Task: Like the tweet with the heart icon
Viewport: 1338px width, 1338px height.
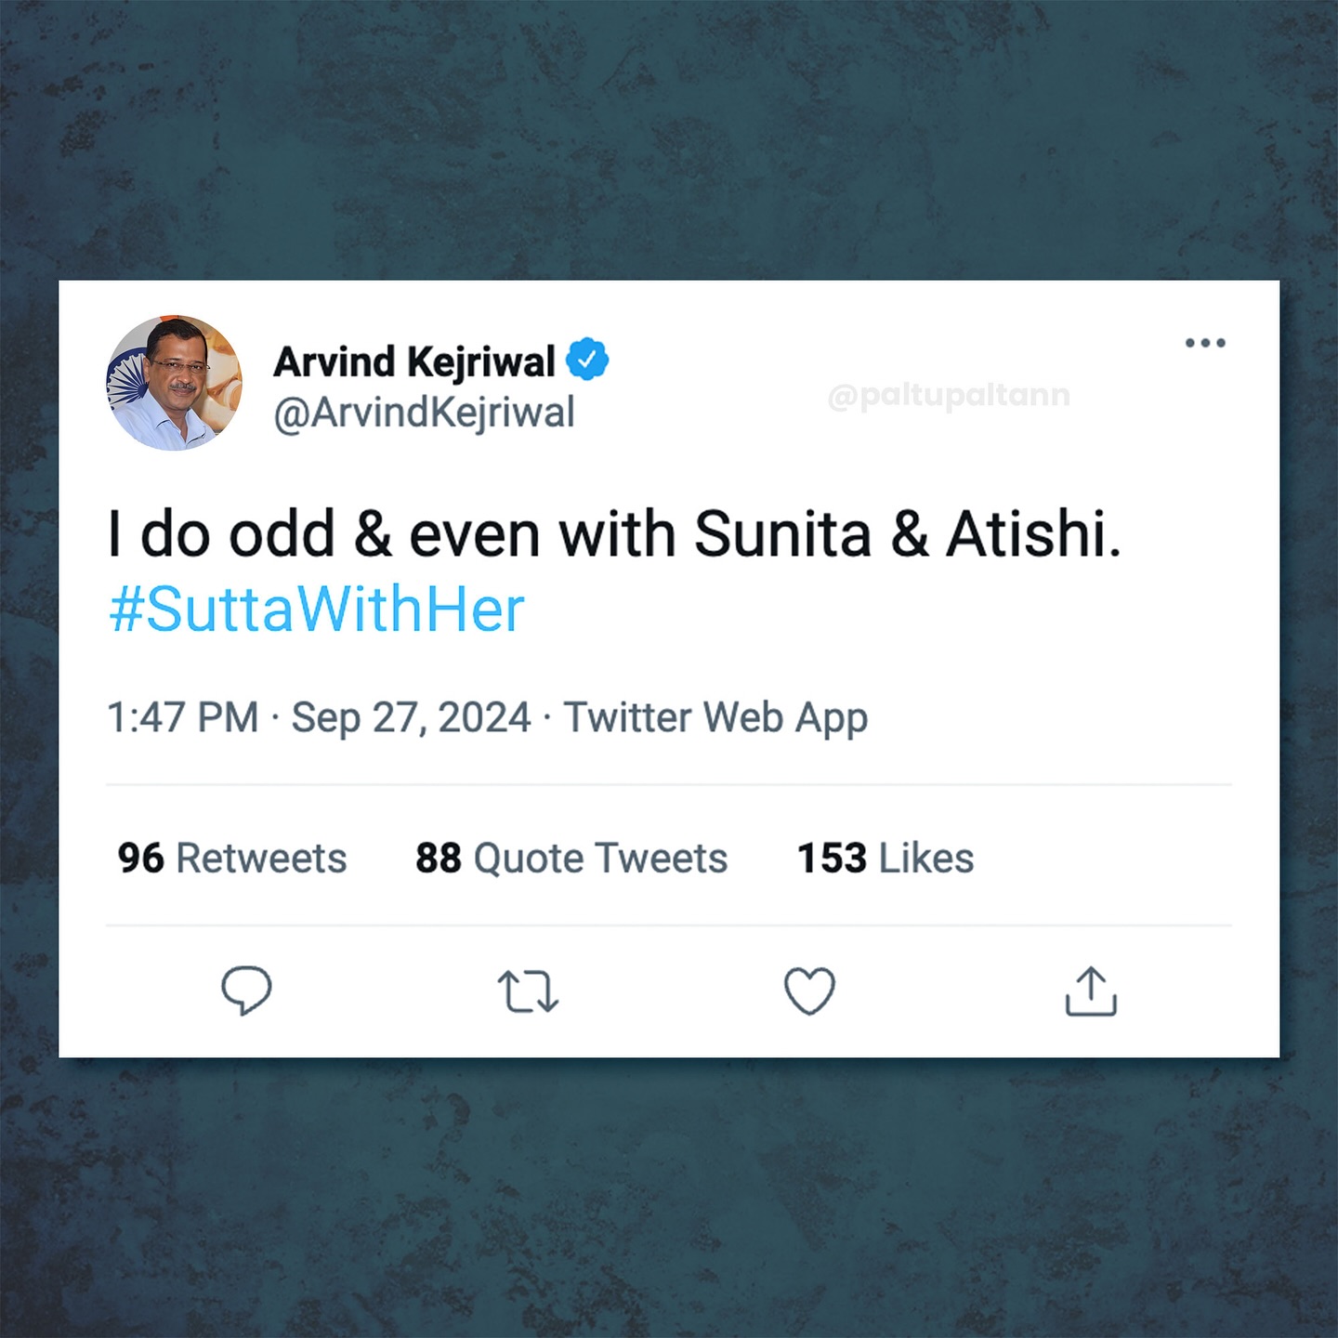Action: (809, 990)
